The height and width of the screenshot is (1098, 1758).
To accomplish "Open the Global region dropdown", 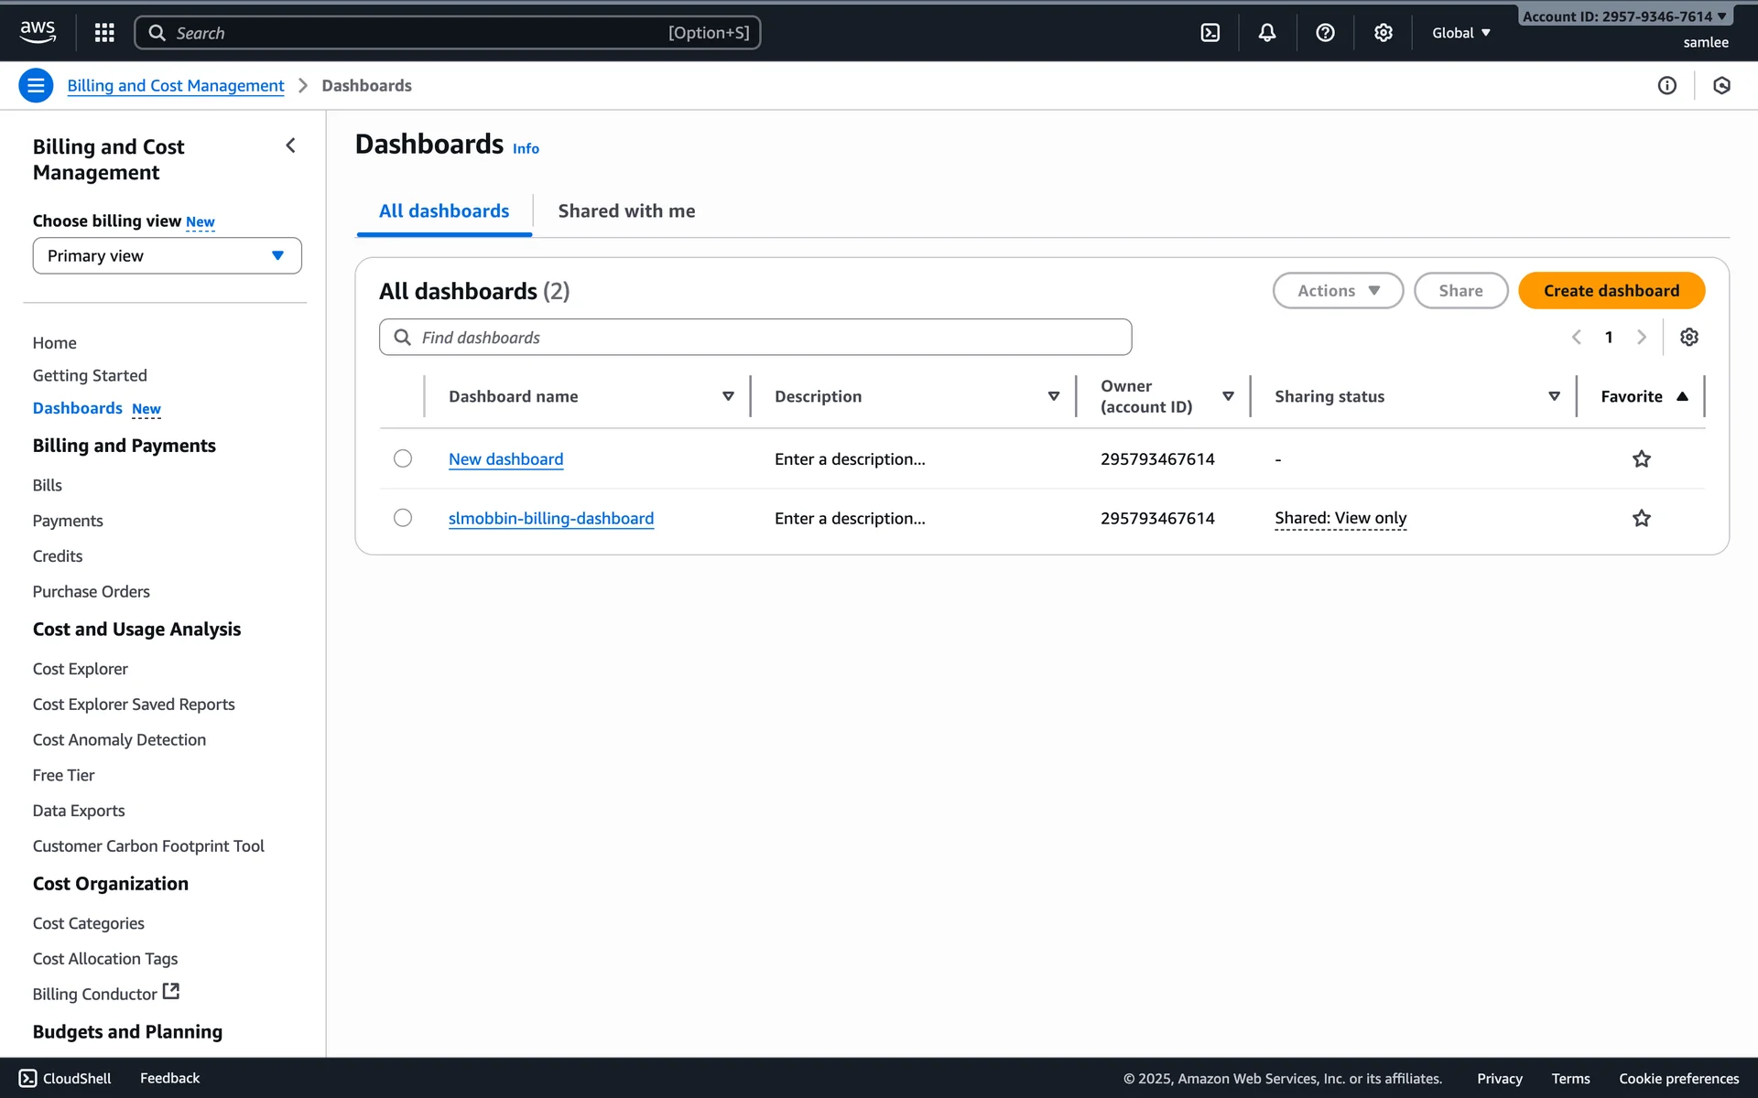I will point(1461,33).
